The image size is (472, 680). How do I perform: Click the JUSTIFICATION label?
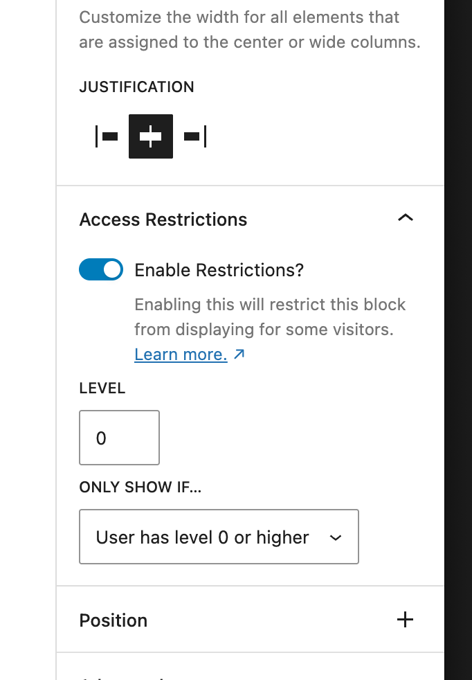pyautogui.click(x=136, y=87)
